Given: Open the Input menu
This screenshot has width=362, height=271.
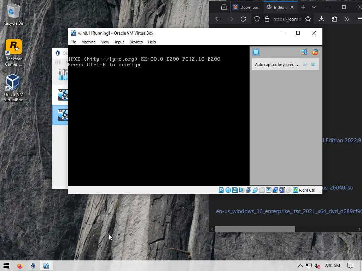Looking at the screenshot, I should coord(119,42).
